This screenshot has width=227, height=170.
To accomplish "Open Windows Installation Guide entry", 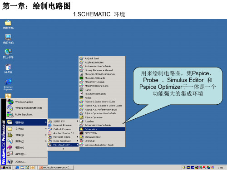I will (102, 145).
